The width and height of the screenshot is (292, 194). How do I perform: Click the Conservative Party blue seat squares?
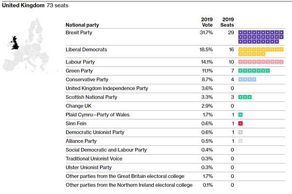[x=247, y=80]
